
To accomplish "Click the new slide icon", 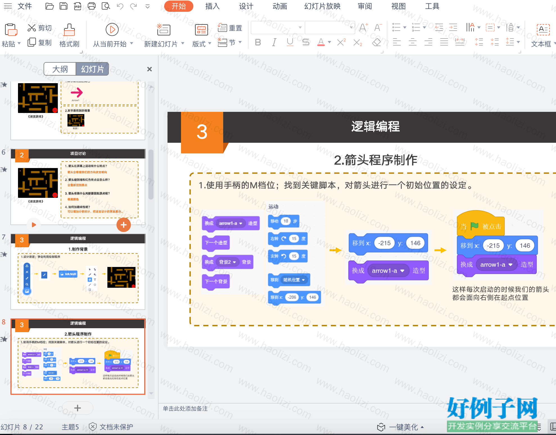I will click(163, 30).
